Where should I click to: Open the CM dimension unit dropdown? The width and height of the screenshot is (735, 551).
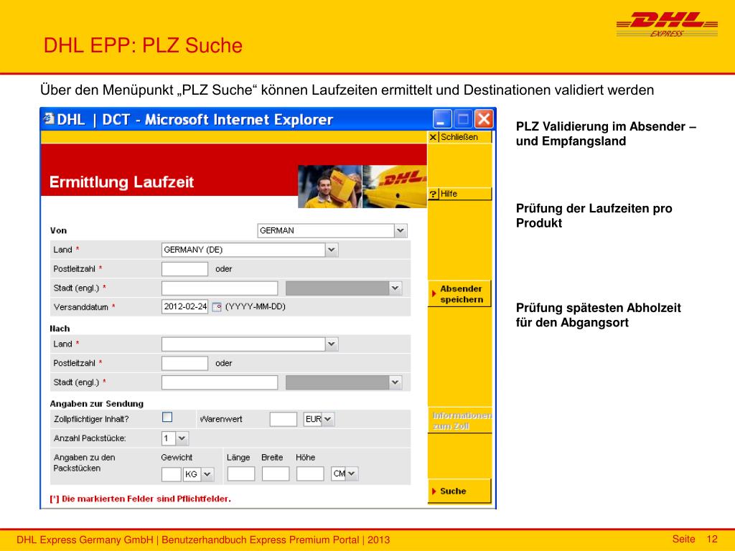tap(352, 474)
